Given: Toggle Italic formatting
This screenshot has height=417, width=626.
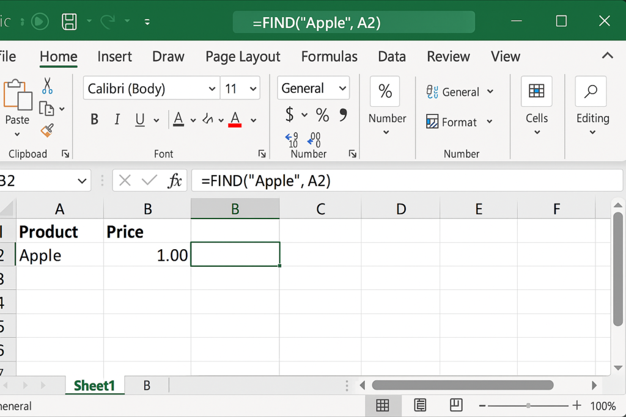Looking at the screenshot, I should click(117, 120).
